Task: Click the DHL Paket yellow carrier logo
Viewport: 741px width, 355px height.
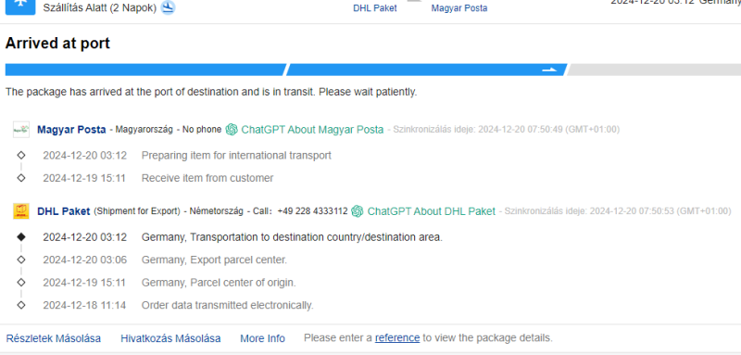Action: pyautogui.click(x=21, y=210)
